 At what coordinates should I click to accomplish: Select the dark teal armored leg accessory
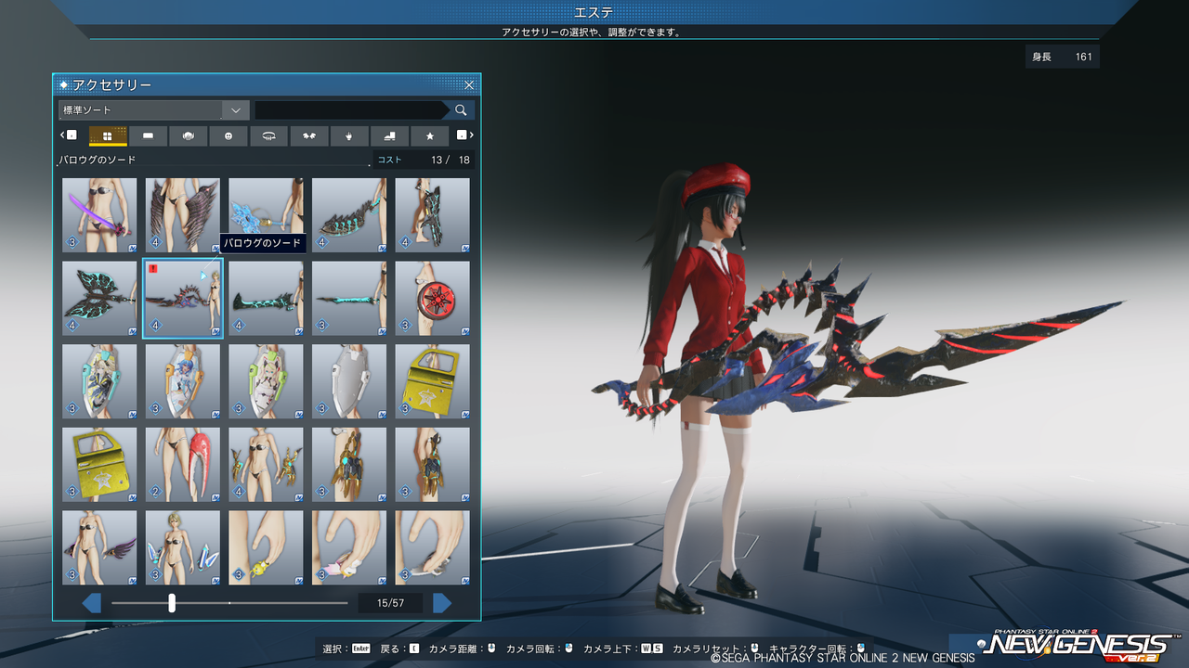point(433,215)
